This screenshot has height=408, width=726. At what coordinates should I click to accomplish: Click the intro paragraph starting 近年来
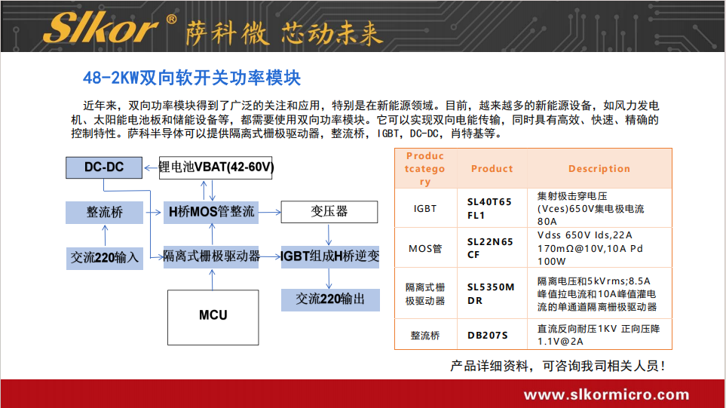pos(365,119)
